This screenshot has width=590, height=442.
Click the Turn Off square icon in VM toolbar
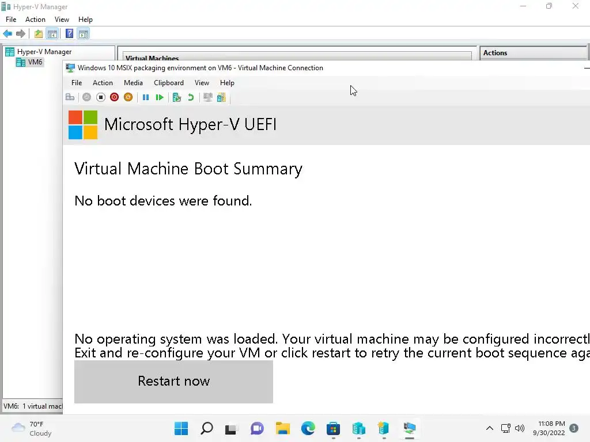[x=100, y=97]
